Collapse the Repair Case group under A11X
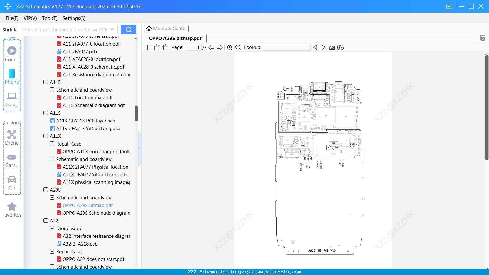Viewport: 489px width, 275px height. pos(52,144)
